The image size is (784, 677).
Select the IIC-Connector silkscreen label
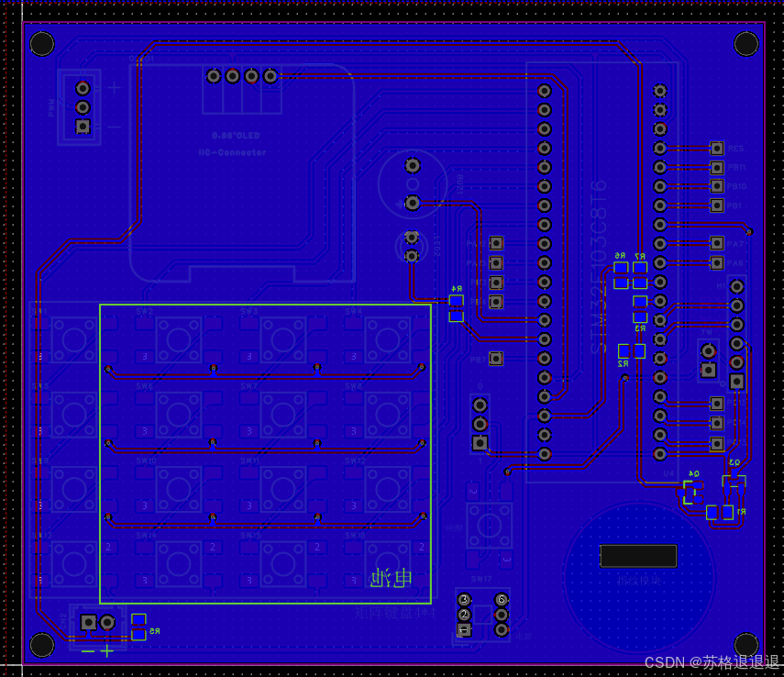(x=232, y=152)
